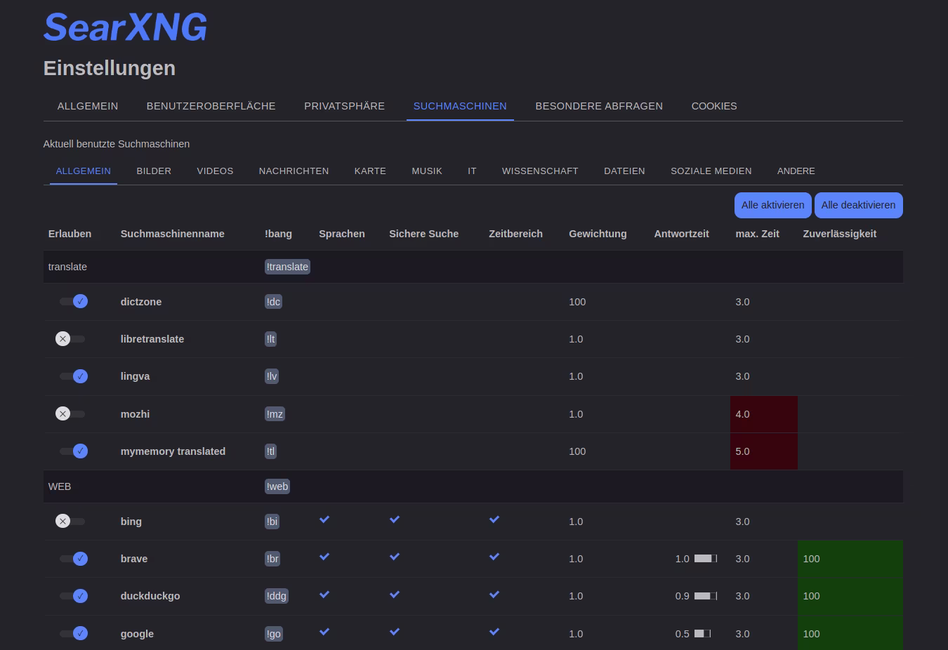
Task: Open the DATEIEN engine category
Action: (624, 171)
